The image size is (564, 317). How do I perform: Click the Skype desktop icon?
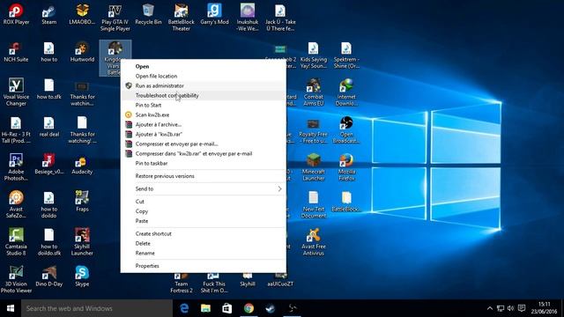click(82, 276)
